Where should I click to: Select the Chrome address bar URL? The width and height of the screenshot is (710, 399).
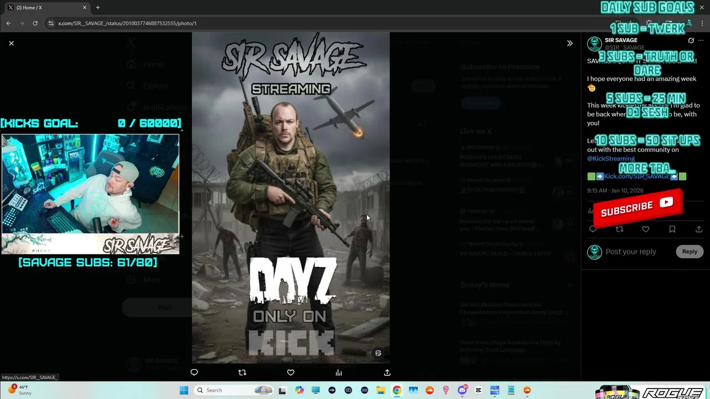tap(127, 23)
